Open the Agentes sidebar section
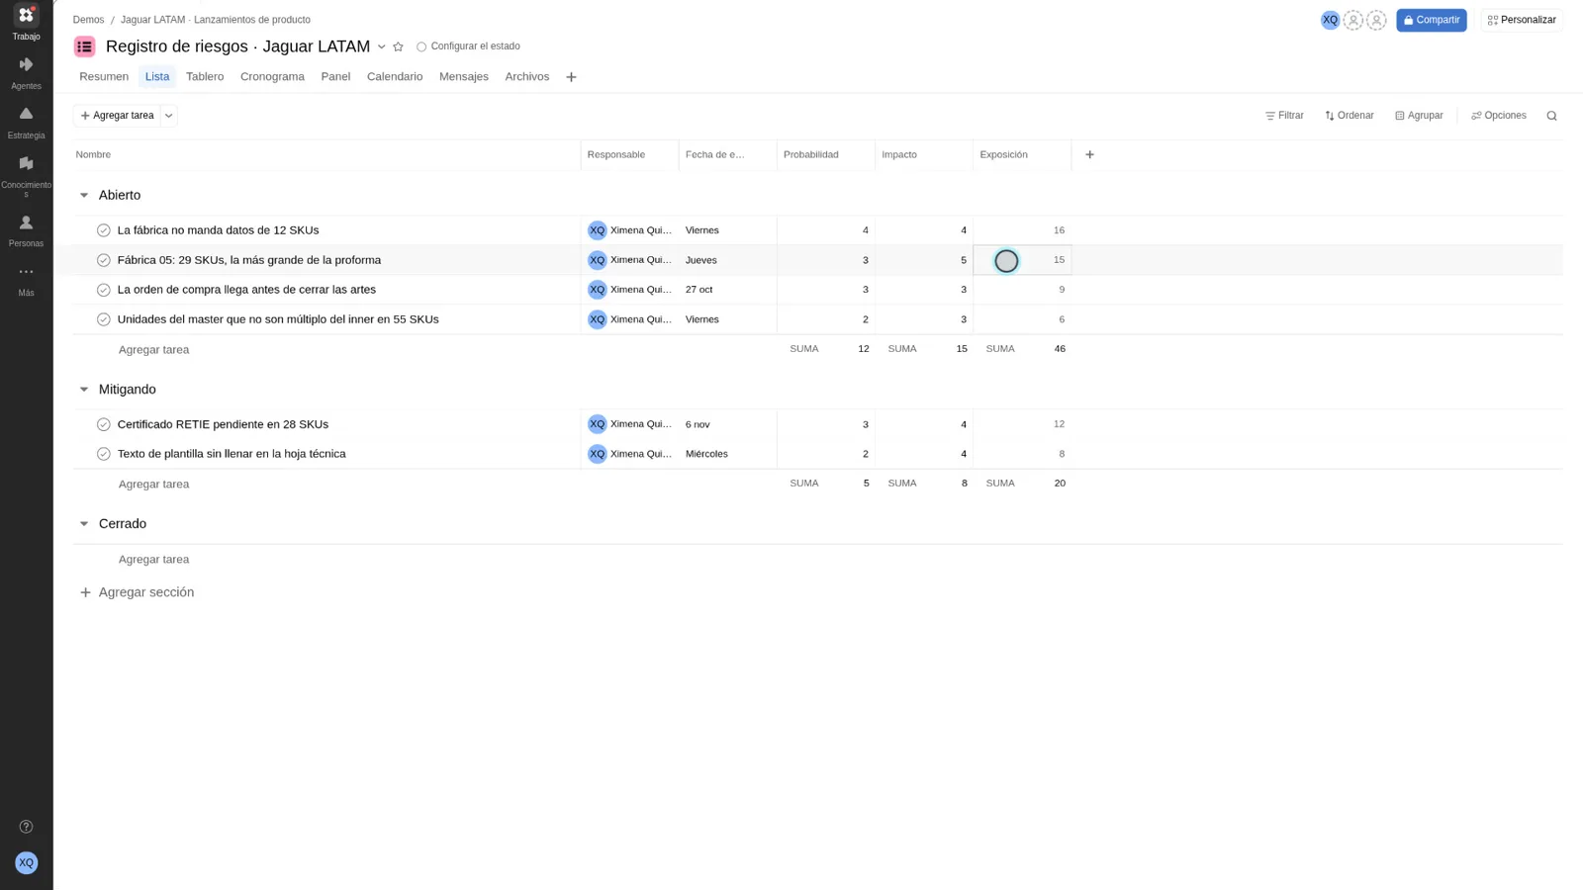1583x890 pixels. pyautogui.click(x=26, y=73)
